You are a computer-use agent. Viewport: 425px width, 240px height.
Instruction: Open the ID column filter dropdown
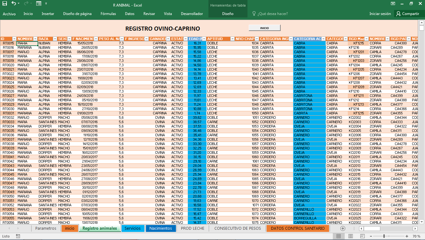tap(14, 39)
